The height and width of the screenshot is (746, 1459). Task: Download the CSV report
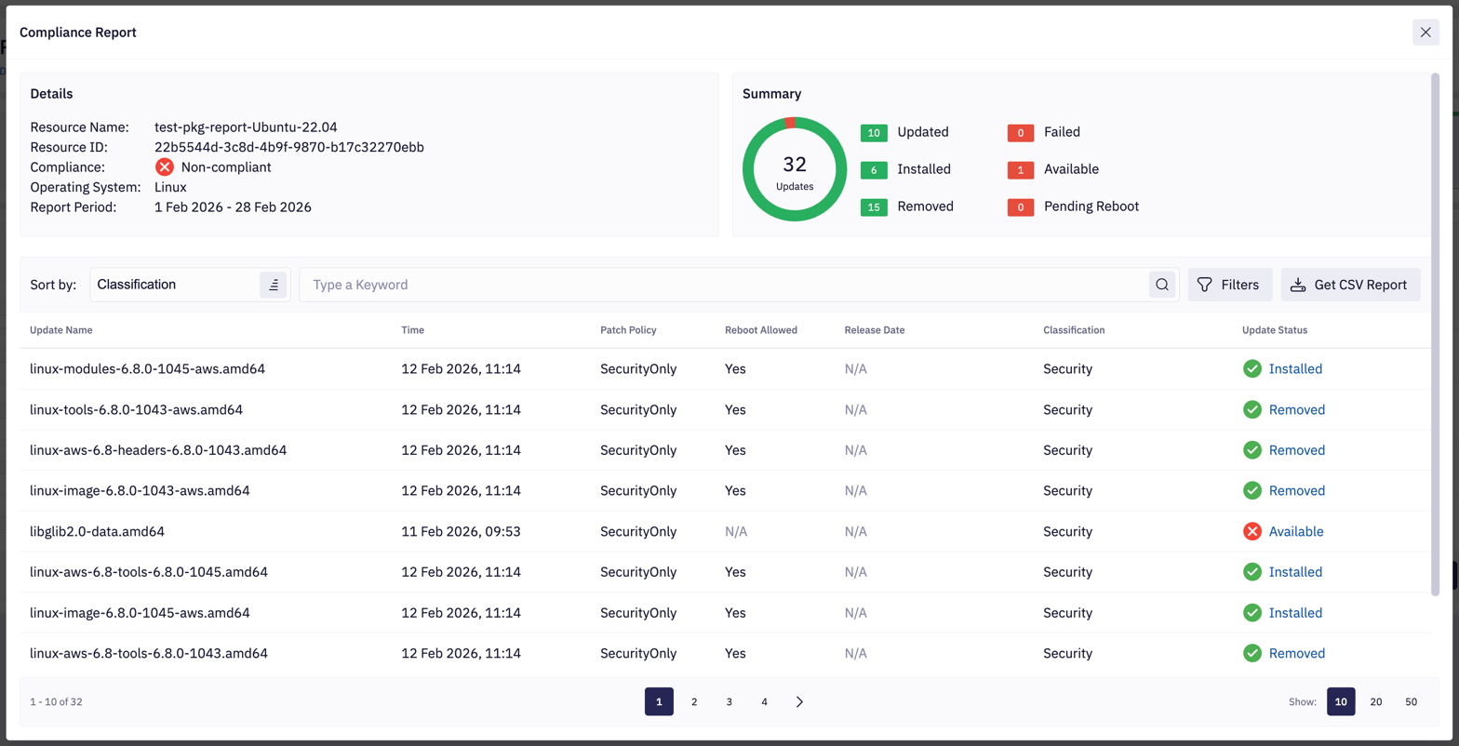tap(1350, 285)
